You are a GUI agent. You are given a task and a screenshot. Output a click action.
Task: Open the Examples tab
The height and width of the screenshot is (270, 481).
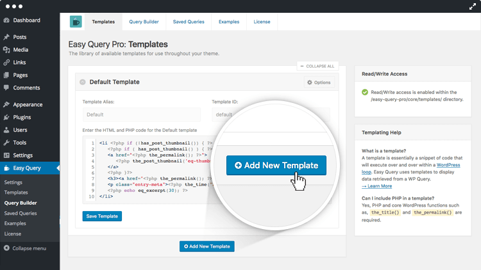pos(229,22)
